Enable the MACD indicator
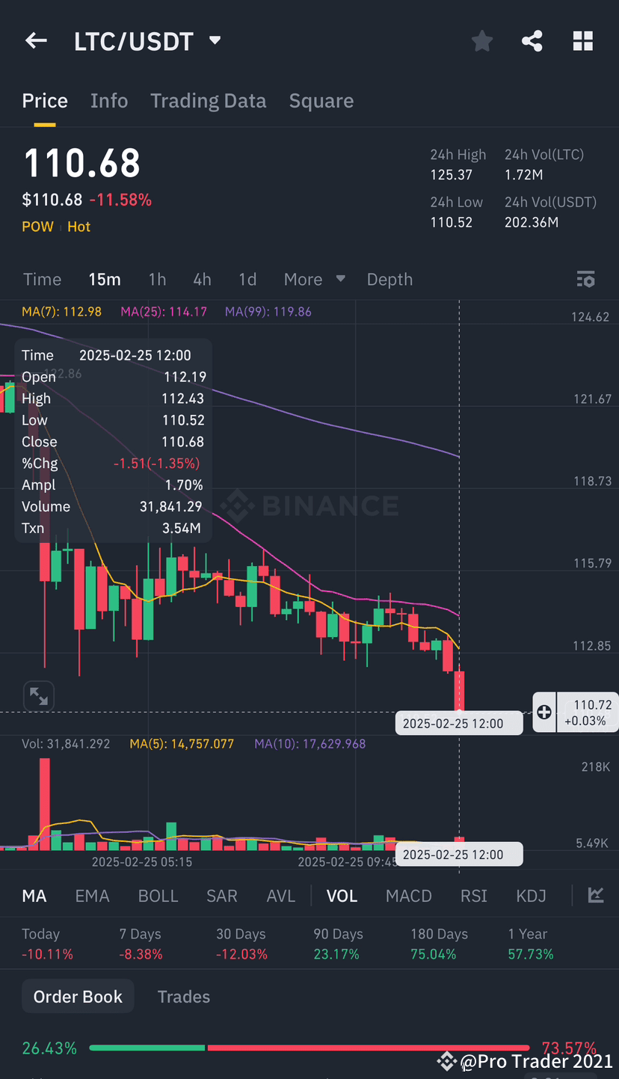 point(408,895)
